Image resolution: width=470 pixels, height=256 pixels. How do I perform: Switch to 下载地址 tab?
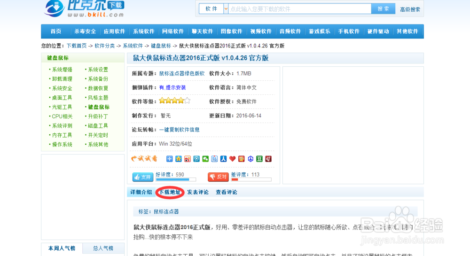click(170, 192)
